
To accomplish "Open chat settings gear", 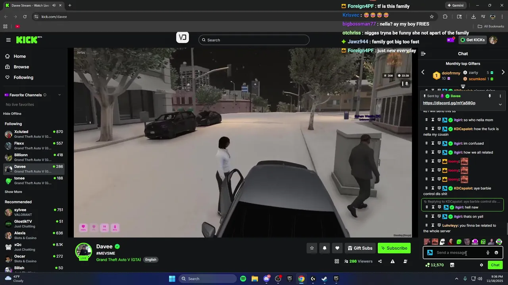I will point(481,265).
